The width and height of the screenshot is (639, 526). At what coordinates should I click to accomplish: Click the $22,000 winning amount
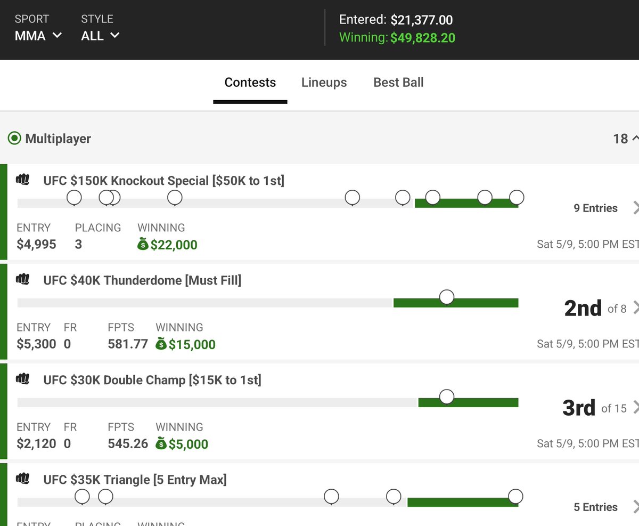(x=174, y=245)
